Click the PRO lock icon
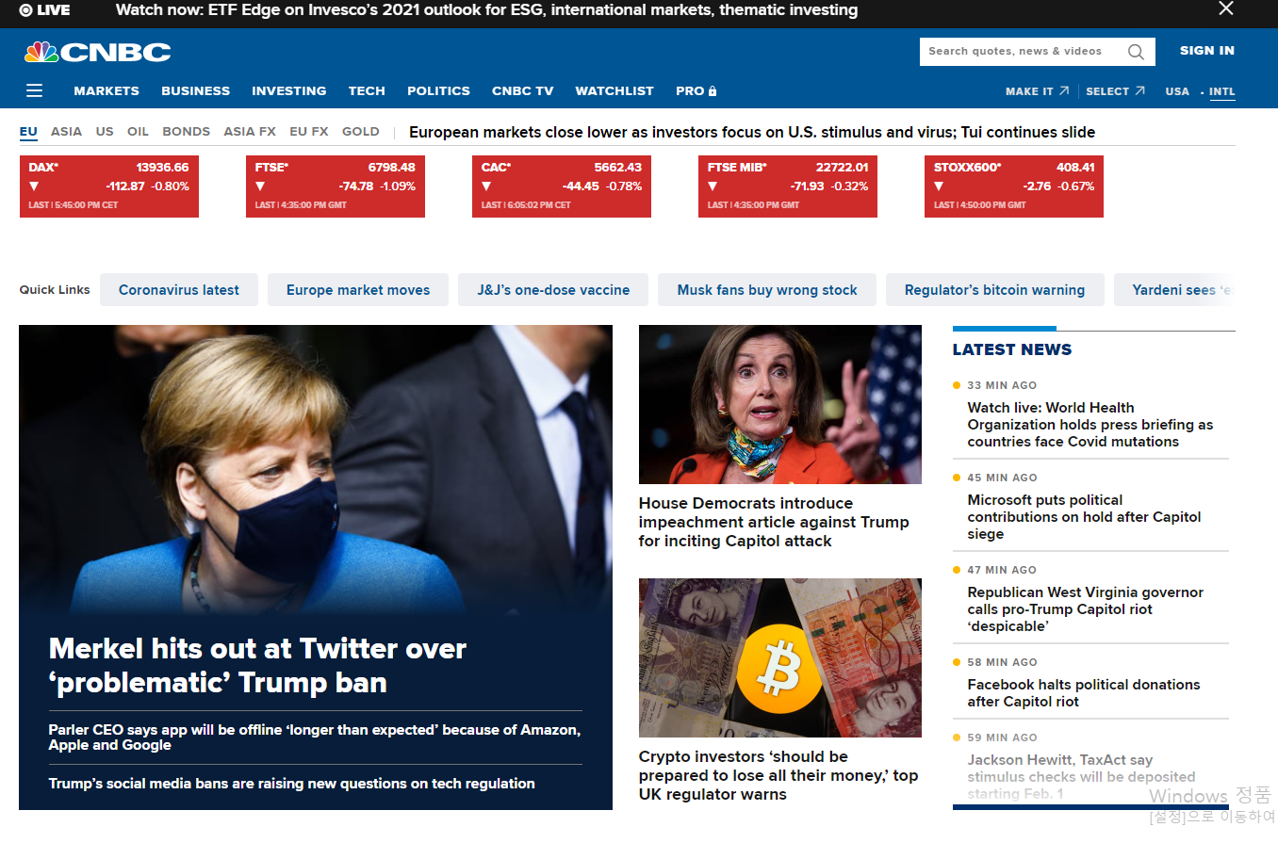 click(x=713, y=91)
